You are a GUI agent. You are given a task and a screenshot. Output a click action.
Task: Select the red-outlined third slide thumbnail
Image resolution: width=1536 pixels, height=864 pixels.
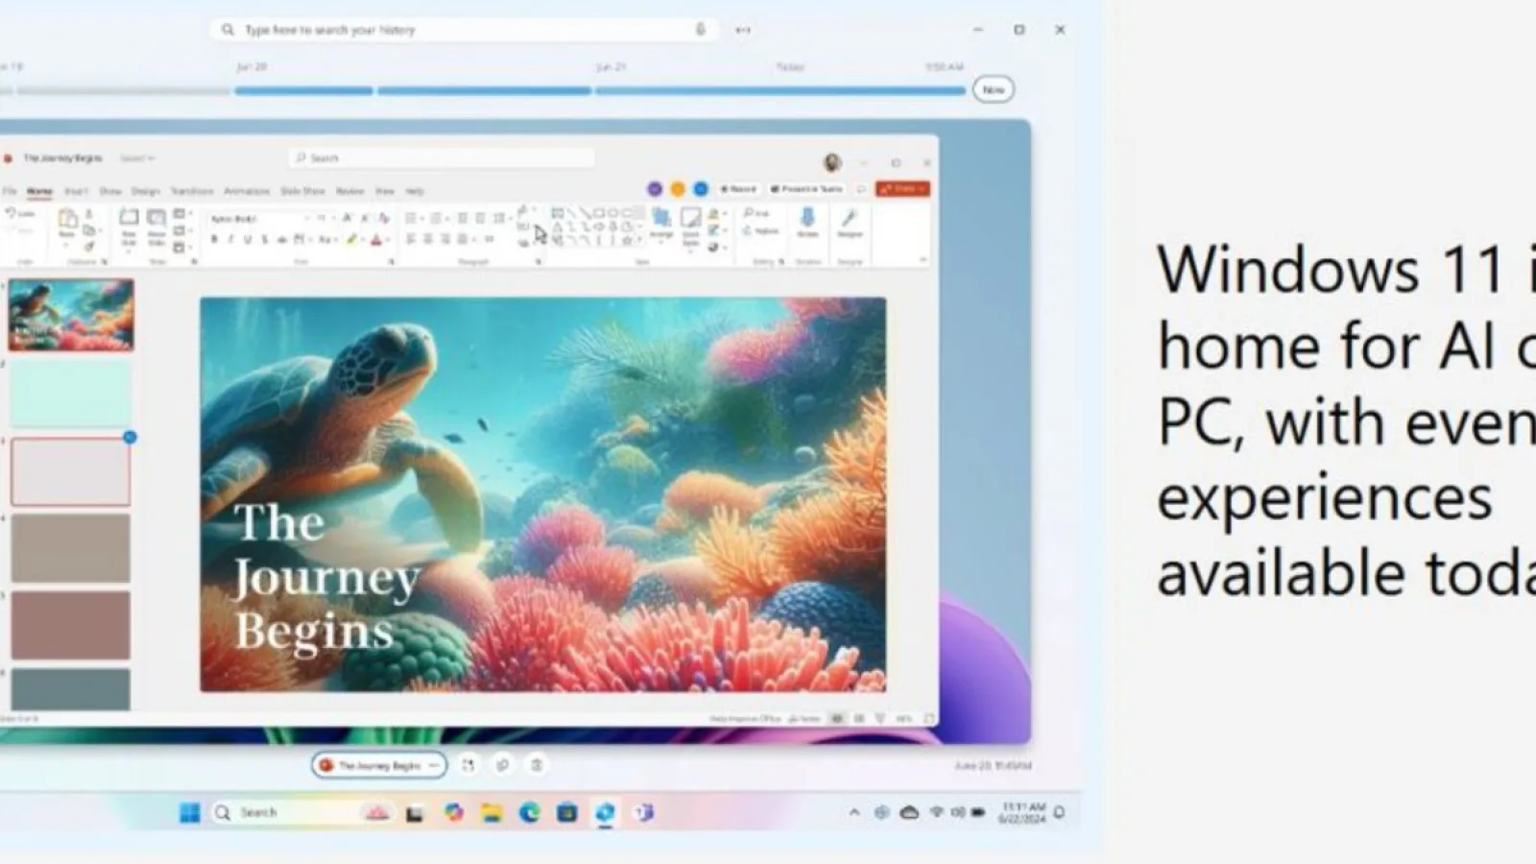(x=71, y=471)
